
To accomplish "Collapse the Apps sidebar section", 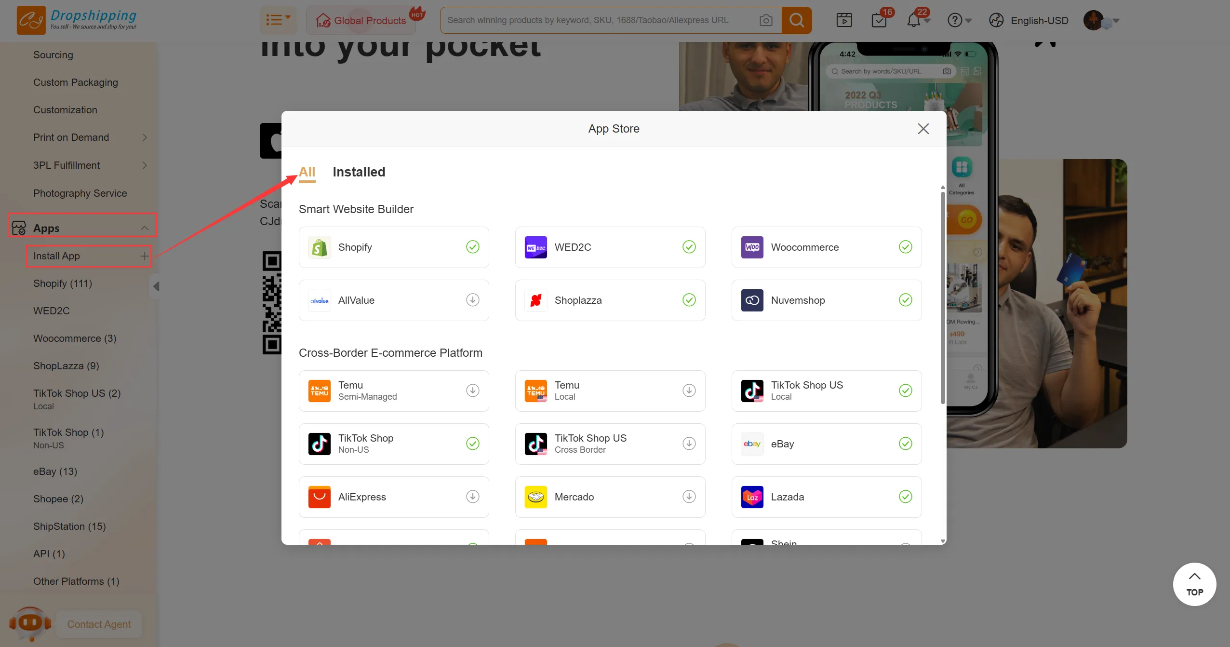I will click(x=144, y=228).
